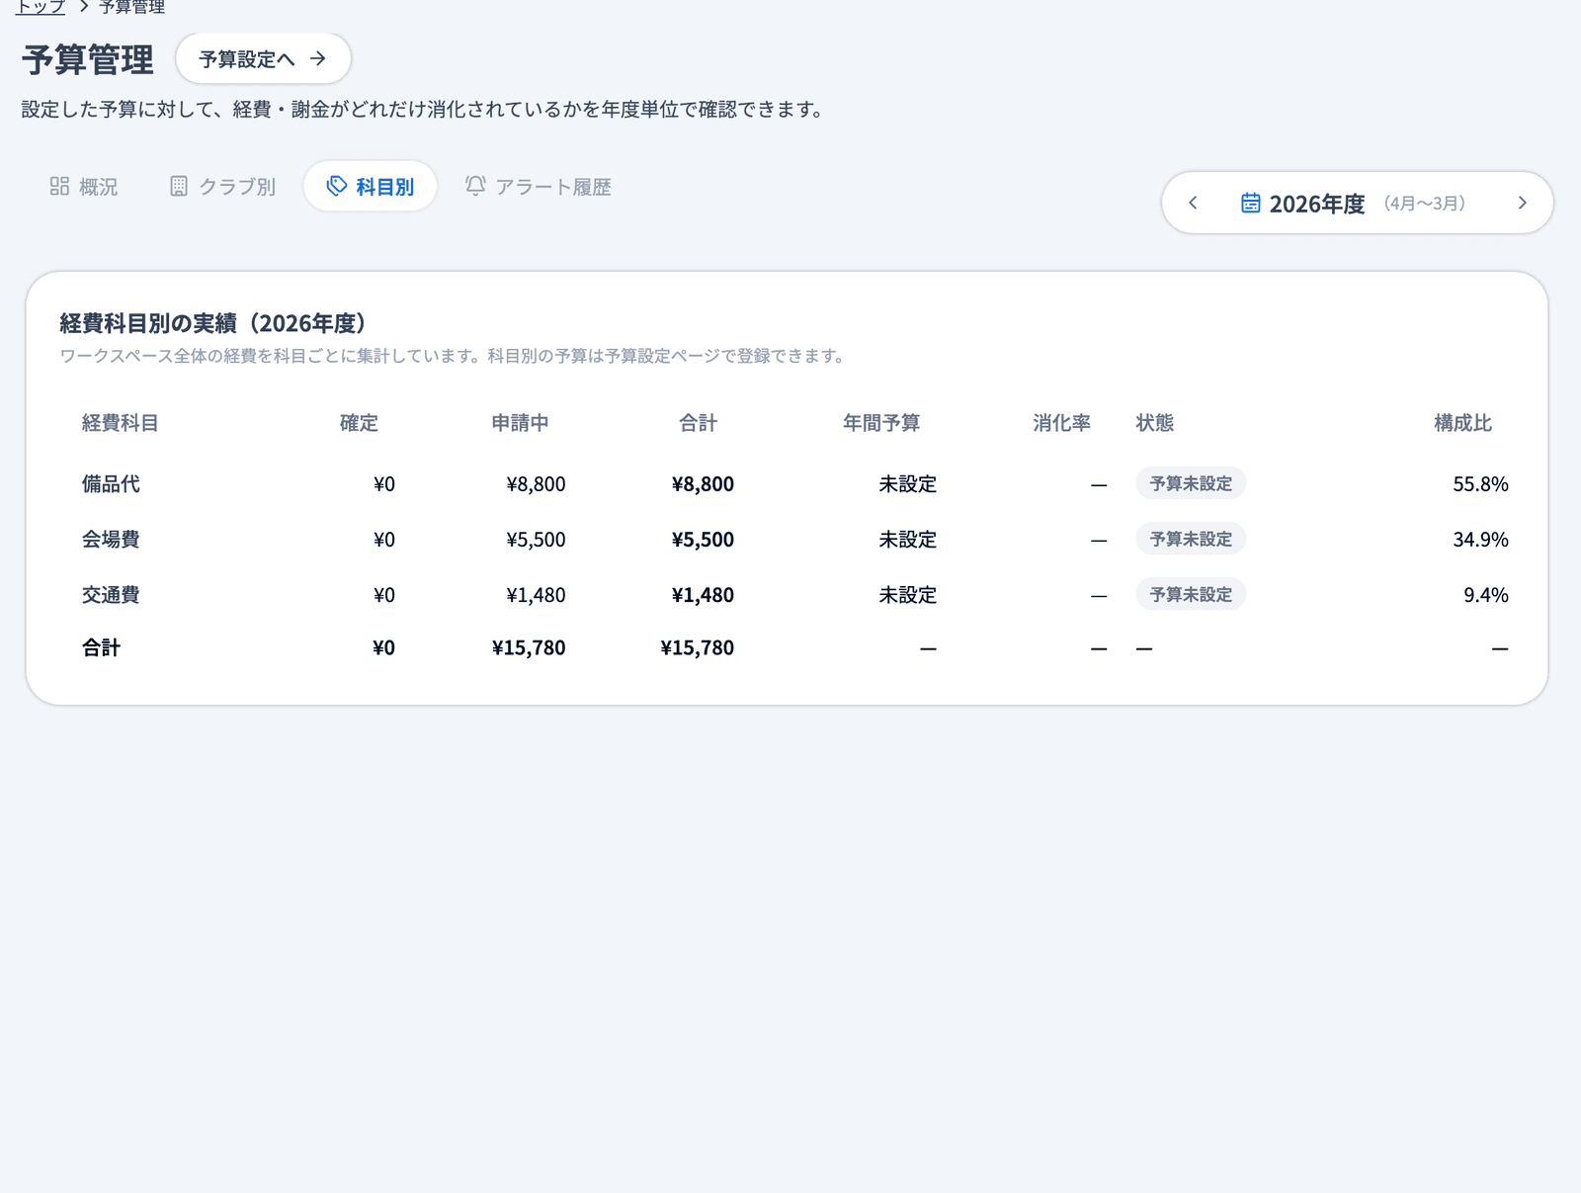This screenshot has height=1193, width=1581.
Task: Click the （4月〜3月） period label
Action: 1425,204
